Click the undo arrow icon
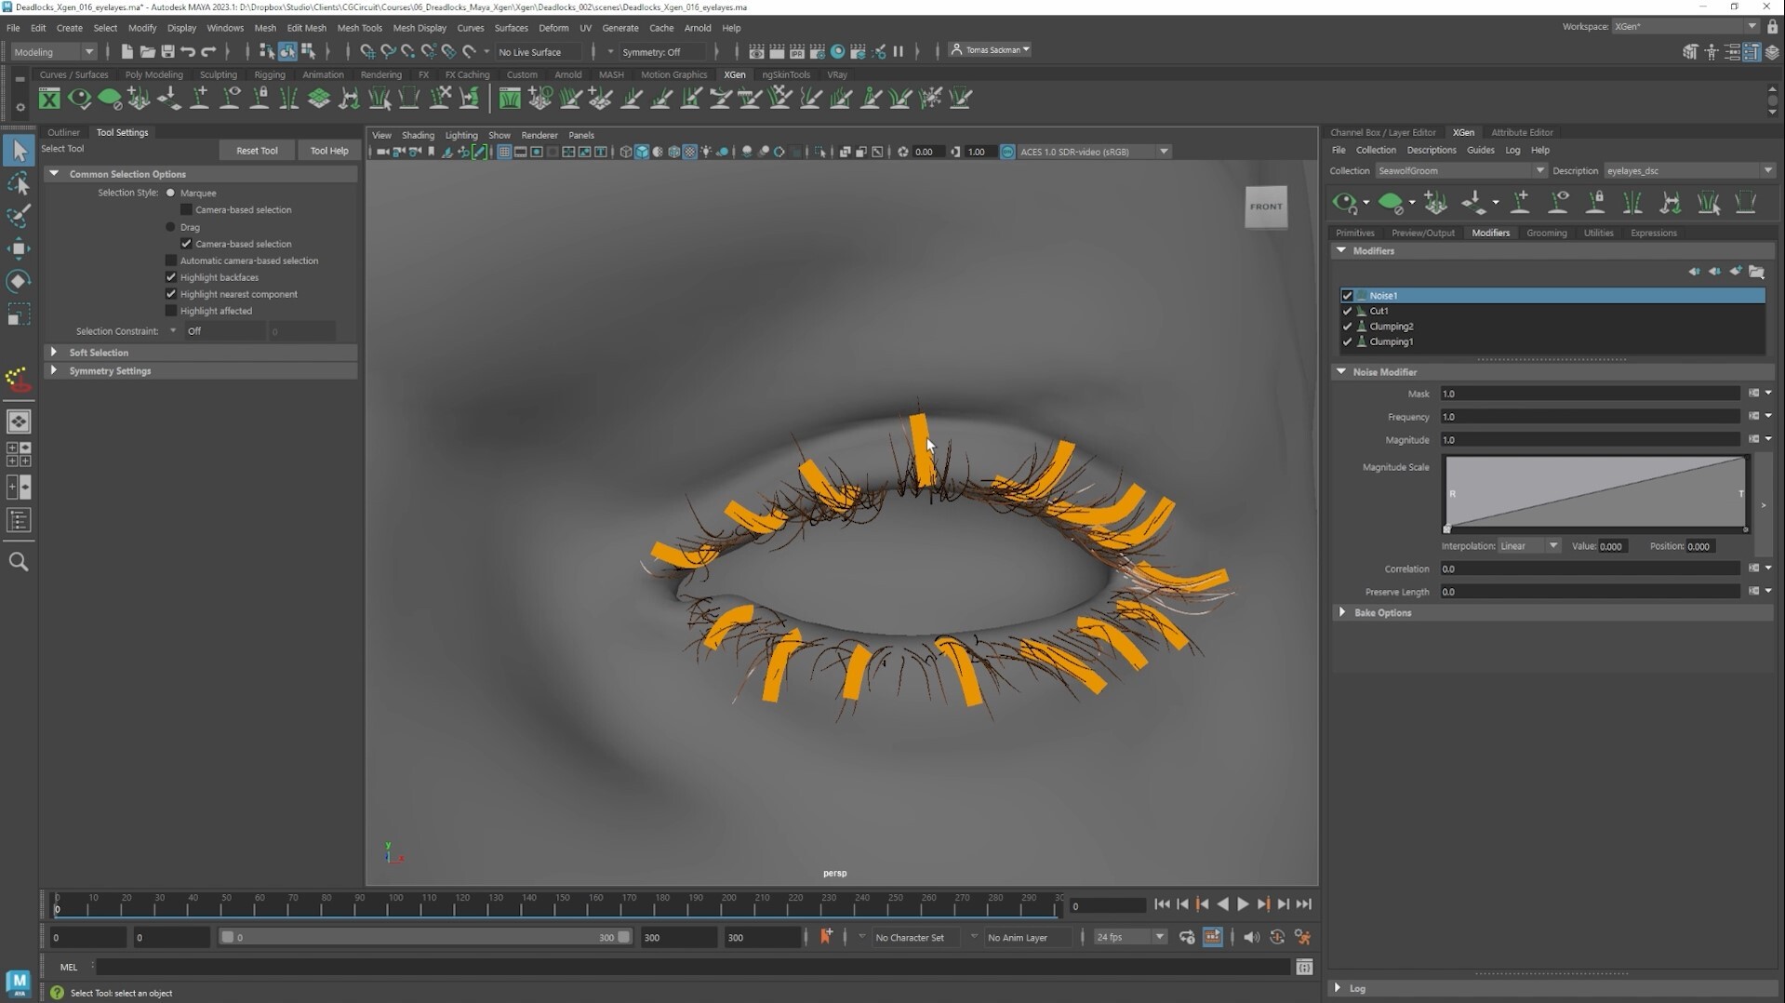Viewport: 1785px width, 1003px height. pyautogui.click(x=188, y=51)
